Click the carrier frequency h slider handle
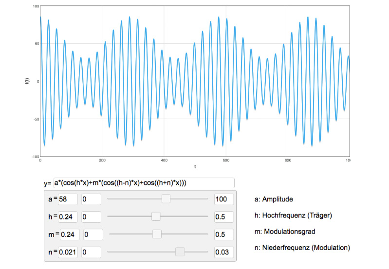This screenshot has height=269, width=389. [x=156, y=216]
